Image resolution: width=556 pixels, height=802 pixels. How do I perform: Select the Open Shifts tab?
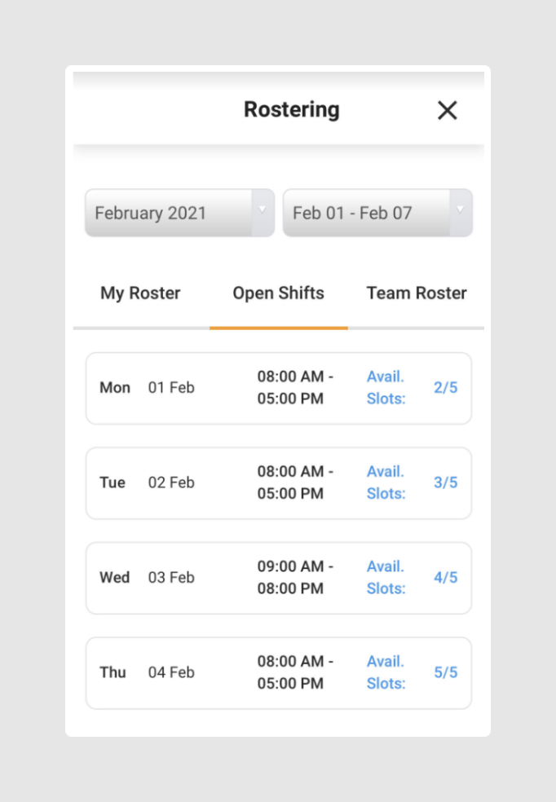(x=278, y=293)
